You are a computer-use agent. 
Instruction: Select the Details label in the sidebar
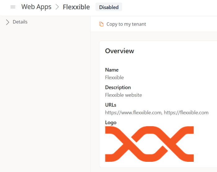20,22
